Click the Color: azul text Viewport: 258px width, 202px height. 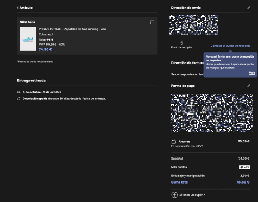46,34
